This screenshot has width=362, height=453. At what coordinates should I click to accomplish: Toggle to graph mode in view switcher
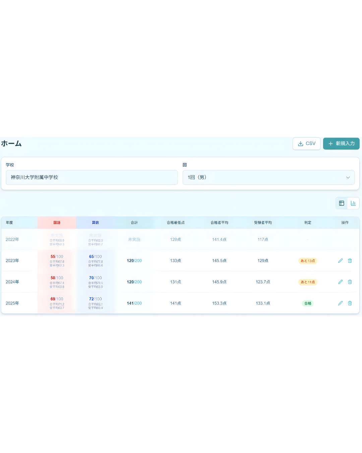(353, 203)
